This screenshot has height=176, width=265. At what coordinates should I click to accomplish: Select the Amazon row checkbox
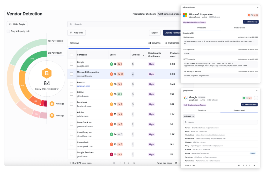point(71,84)
